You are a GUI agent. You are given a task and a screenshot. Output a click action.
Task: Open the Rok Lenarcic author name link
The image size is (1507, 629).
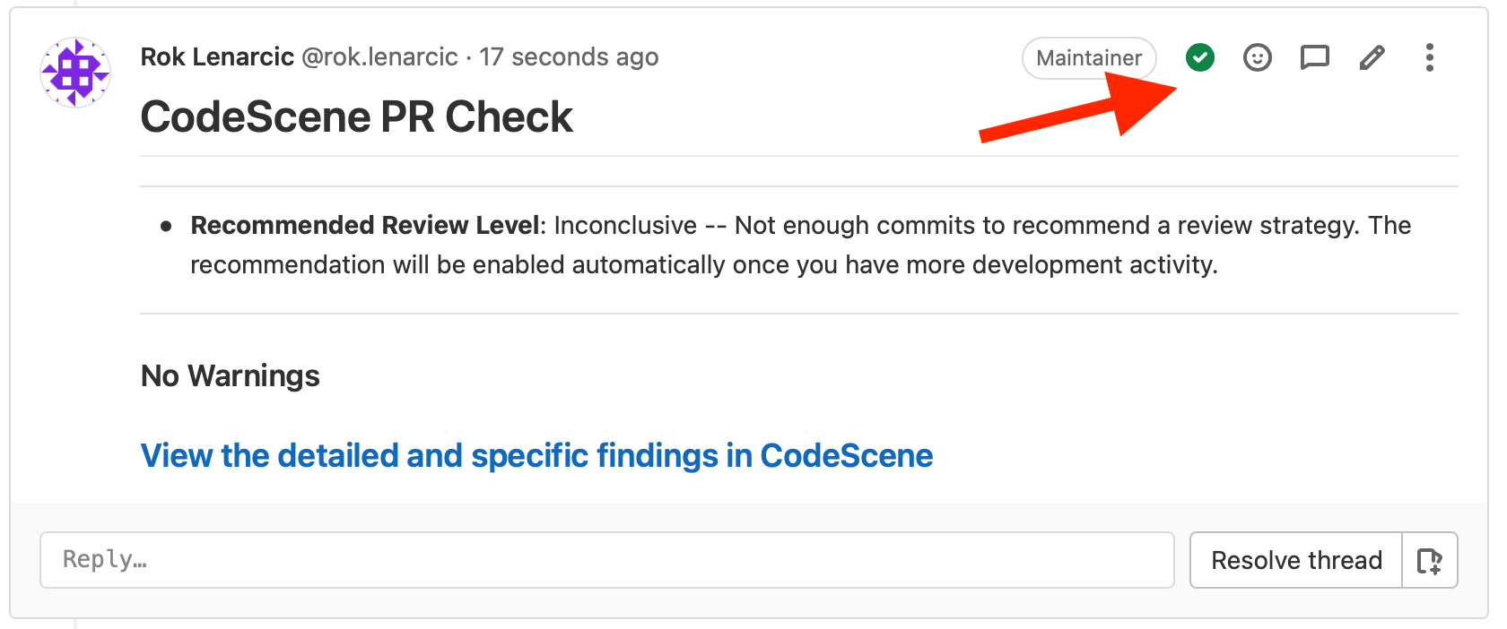217,56
